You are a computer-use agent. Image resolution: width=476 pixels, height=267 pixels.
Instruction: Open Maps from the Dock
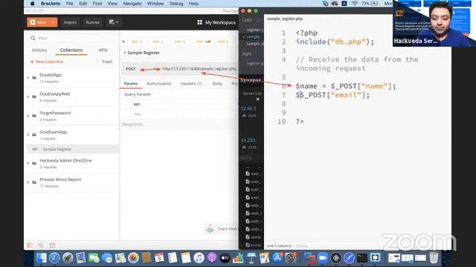120,258
